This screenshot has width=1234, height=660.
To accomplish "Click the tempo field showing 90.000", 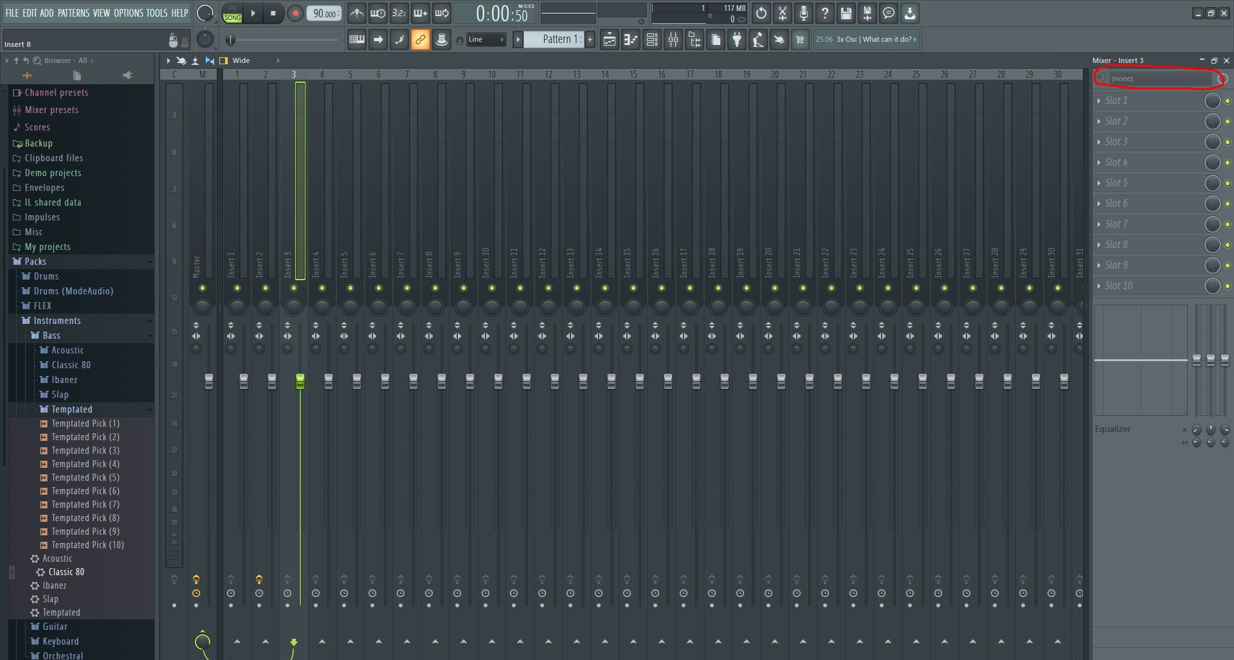I will tap(325, 13).
